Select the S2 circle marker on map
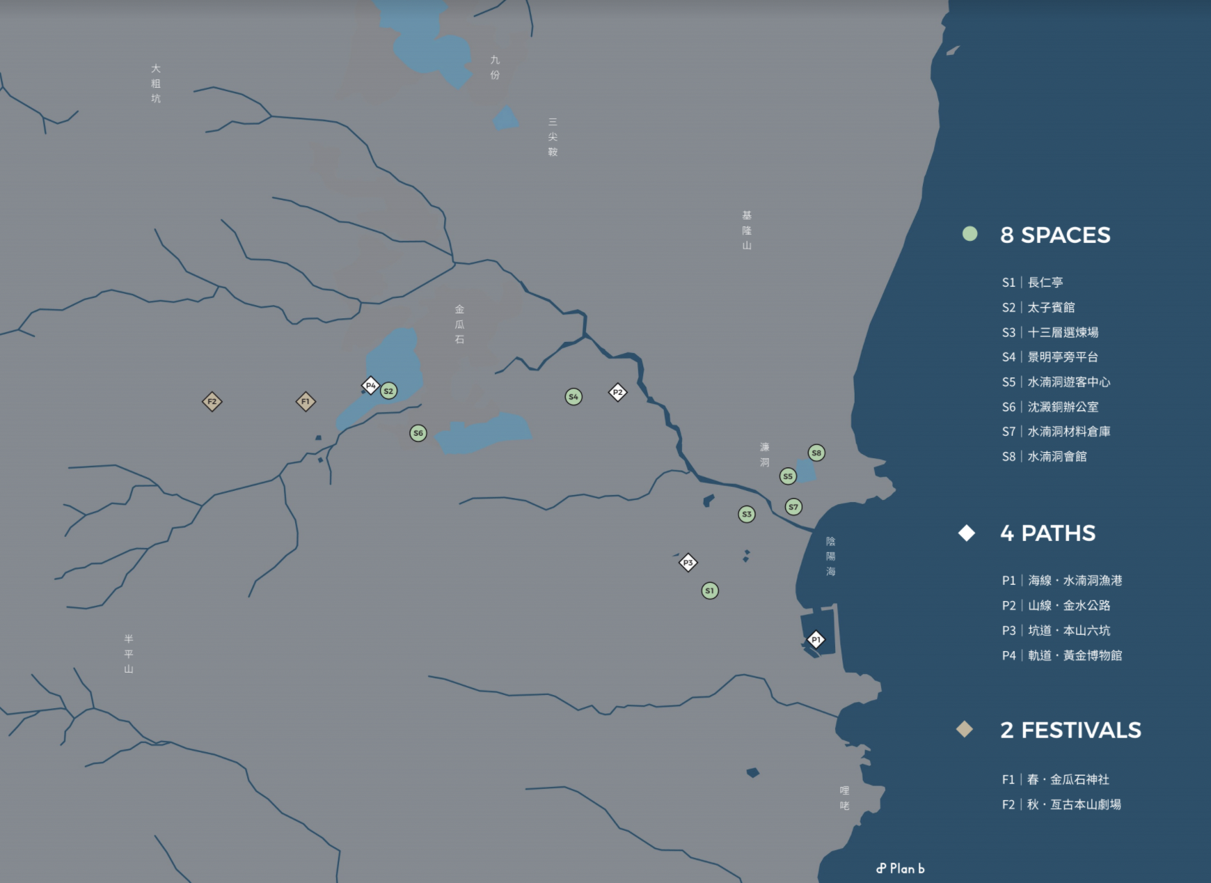The height and width of the screenshot is (883, 1211). [x=388, y=391]
